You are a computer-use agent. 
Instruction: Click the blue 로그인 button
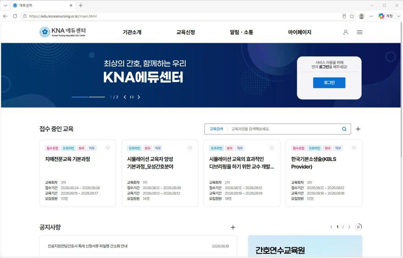pyautogui.click(x=329, y=83)
